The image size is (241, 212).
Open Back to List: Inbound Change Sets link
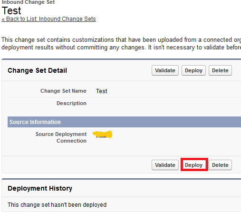48,19
